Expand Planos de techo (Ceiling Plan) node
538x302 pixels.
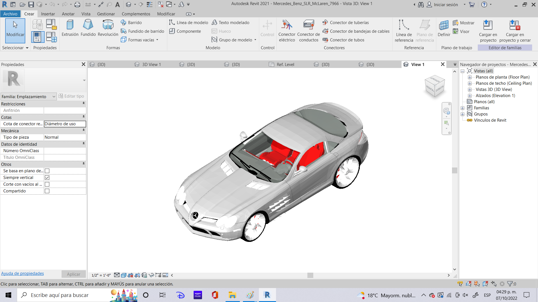coord(470,83)
